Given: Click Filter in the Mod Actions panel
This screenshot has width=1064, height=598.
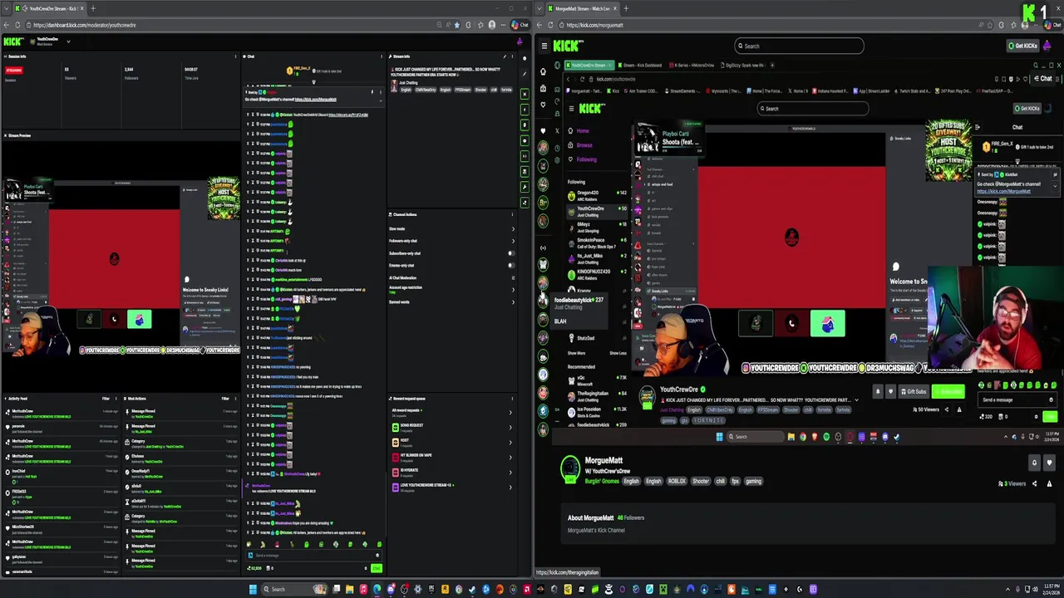Looking at the screenshot, I should pos(225,399).
